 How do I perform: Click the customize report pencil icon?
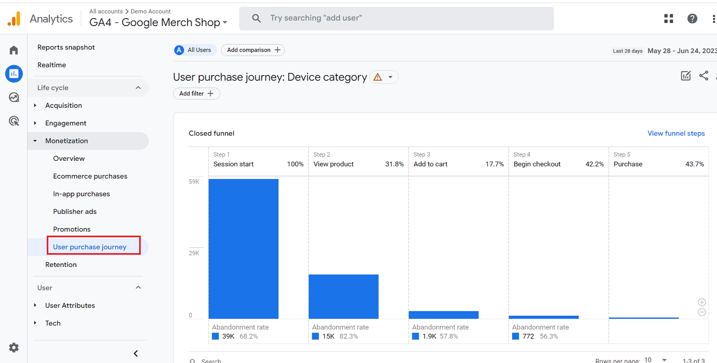[x=685, y=75]
